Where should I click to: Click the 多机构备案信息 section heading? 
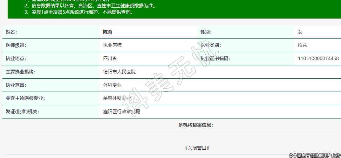coord(196,125)
